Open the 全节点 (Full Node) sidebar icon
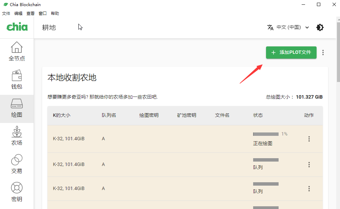Screen dimensions: 340x209 (x=17, y=52)
